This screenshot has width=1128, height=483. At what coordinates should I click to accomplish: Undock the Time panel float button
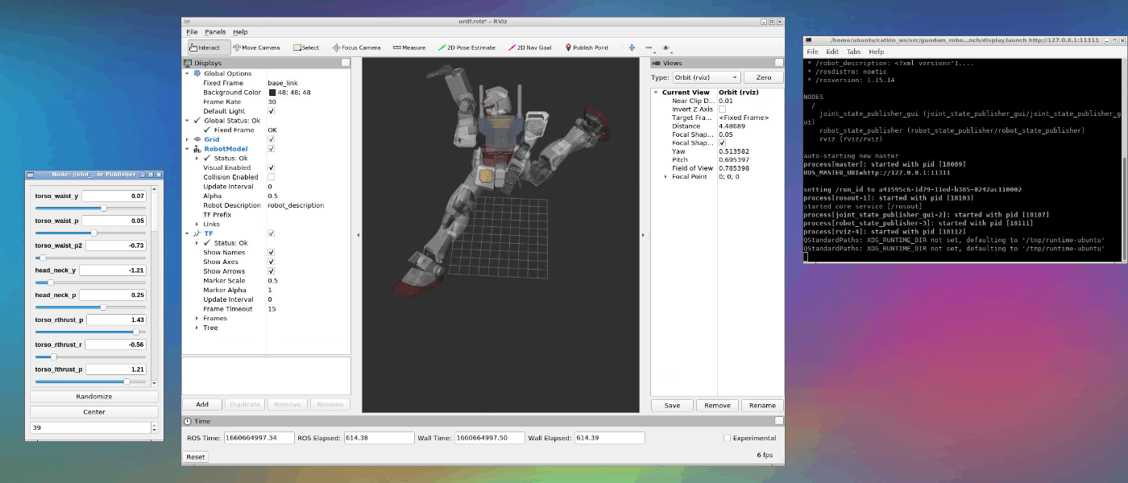click(778, 421)
